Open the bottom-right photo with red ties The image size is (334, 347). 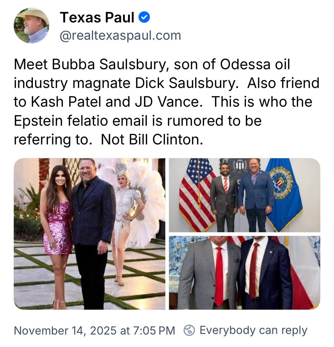244,272
